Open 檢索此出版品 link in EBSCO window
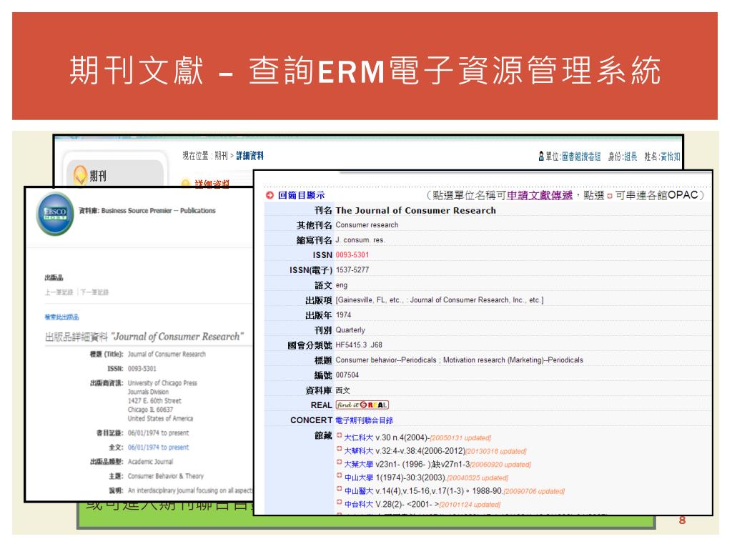Screen dimensions: 732x549 point(61,317)
